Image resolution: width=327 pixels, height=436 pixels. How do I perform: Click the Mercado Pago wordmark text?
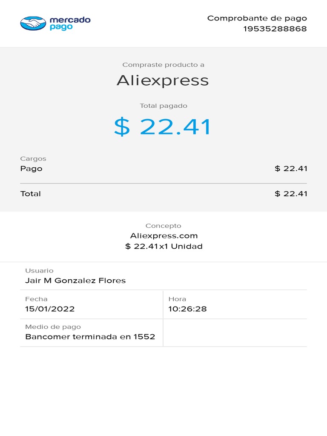point(70,23)
